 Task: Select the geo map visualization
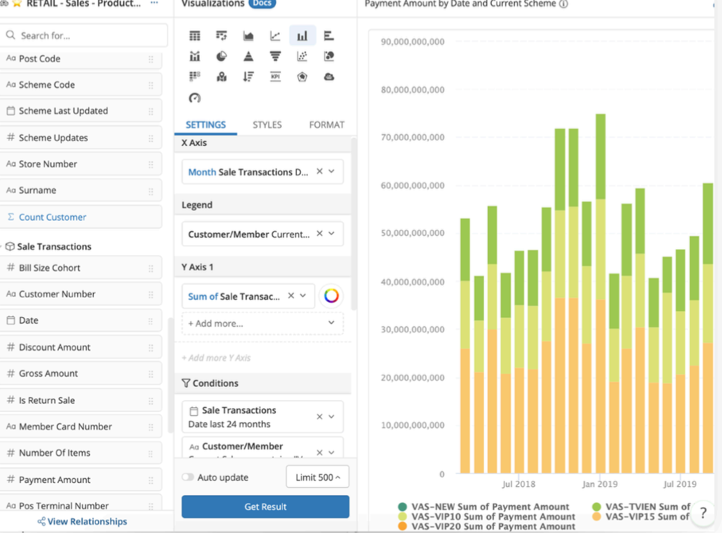tap(221, 77)
